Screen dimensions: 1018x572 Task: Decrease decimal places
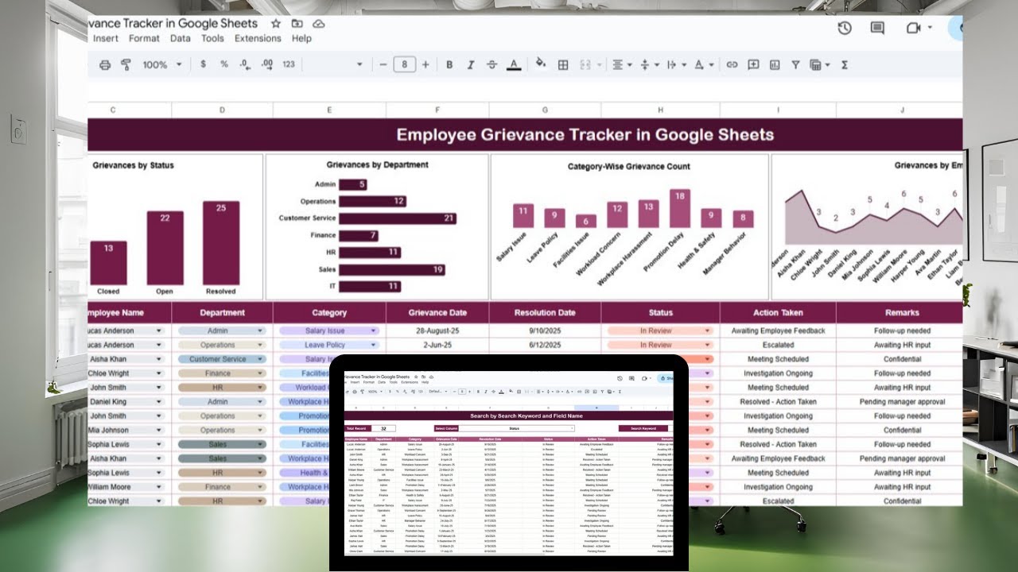(x=246, y=64)
